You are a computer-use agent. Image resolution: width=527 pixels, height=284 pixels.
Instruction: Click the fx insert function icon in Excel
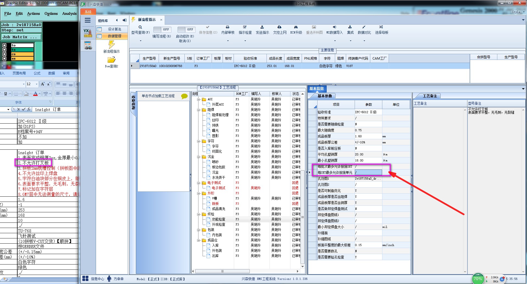[29, 109]
